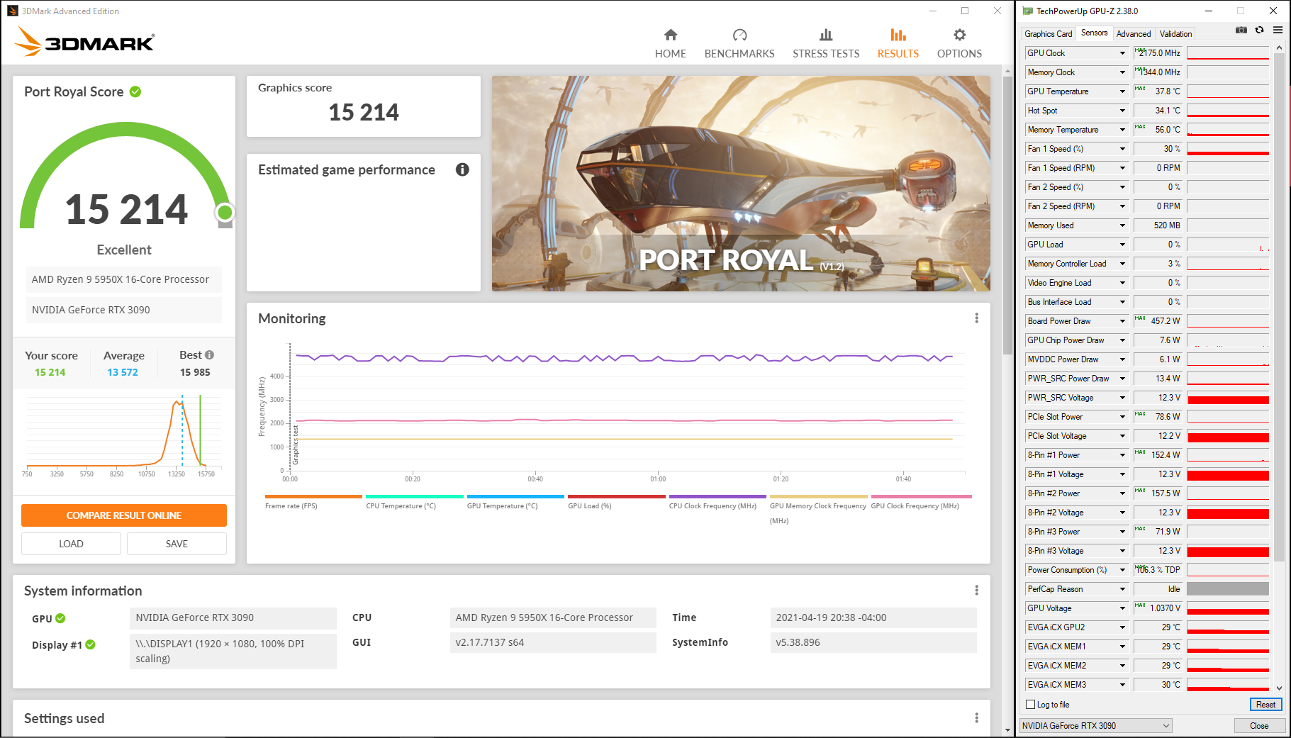Open NVIDIA GeForce RTX 3090 device selector
Viewport: 1291px width, 738px height.
(1095, 726)
